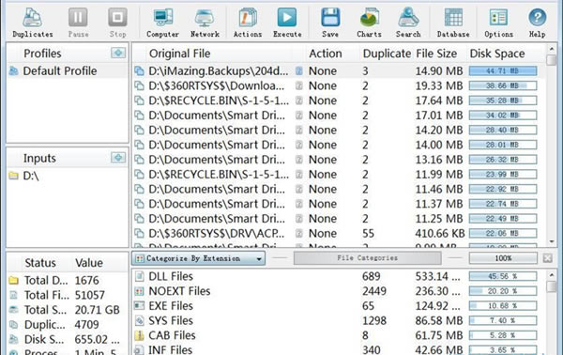The width and height of the screenshot is (563, 355).
Task: Close the categories pane with X button
Action: click(548, 258)
